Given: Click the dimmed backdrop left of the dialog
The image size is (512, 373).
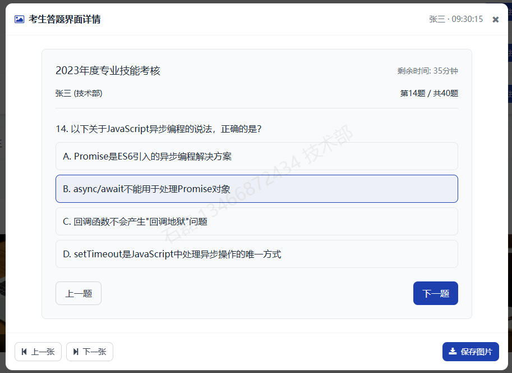Looking at the screenshot, I should pyautogui.click(x=2, y=185).
